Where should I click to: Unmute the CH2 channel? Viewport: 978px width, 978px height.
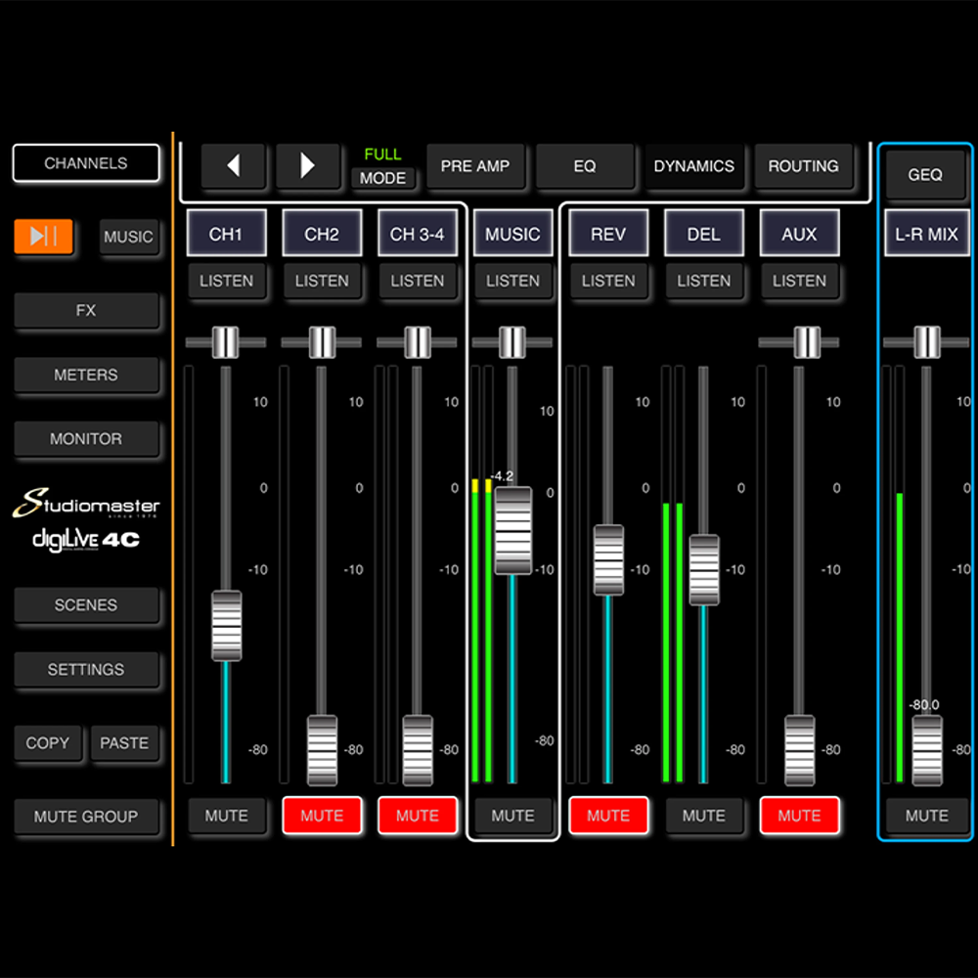[322, 816]
